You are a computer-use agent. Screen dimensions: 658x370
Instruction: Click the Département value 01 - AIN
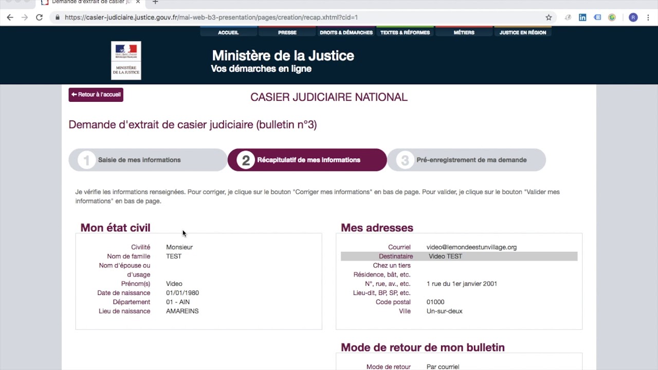coord(178,302)
